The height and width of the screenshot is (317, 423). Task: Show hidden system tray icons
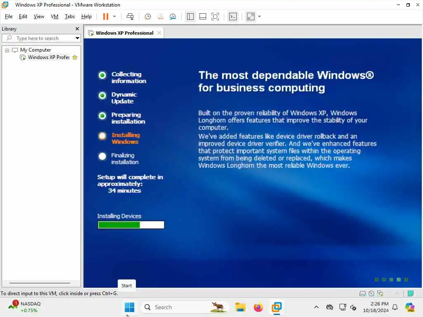click(x=316, y=307)
